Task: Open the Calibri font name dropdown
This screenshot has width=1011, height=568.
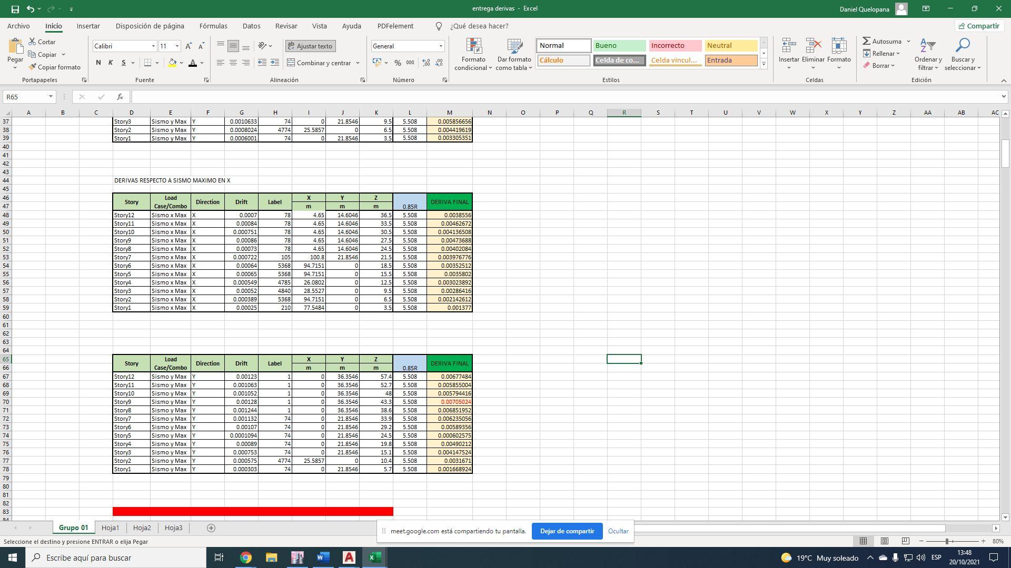Action: pyautogui.click(x=153, y=46)
